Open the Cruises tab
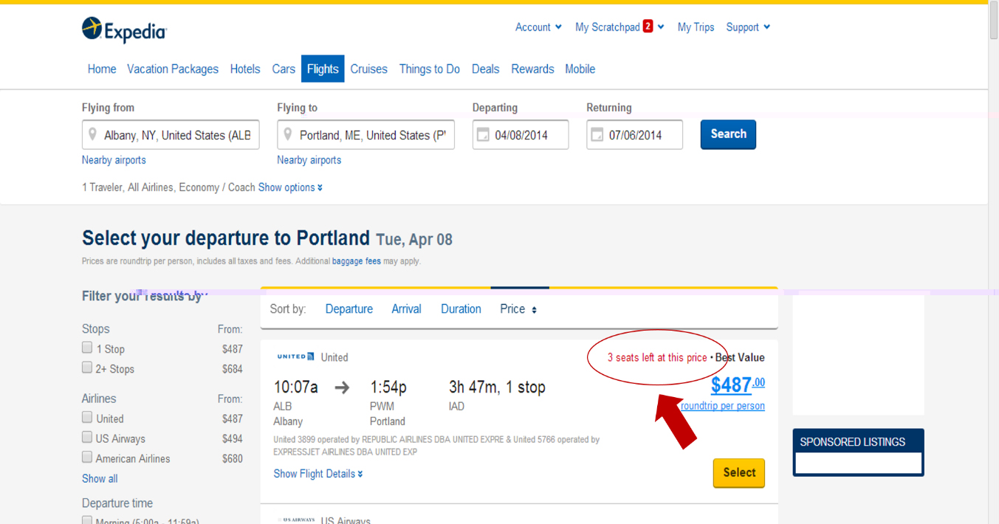 point(369,69)
